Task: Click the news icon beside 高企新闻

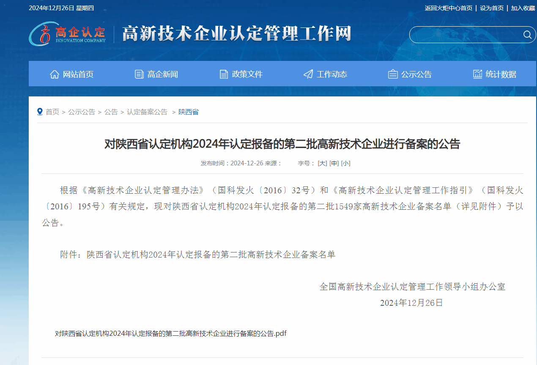Action: click(139, 74)
